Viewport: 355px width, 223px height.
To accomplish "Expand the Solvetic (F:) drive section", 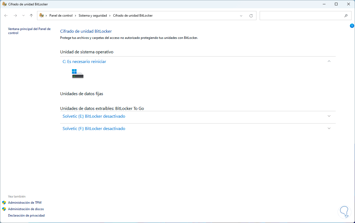I will tap(329, 128).
